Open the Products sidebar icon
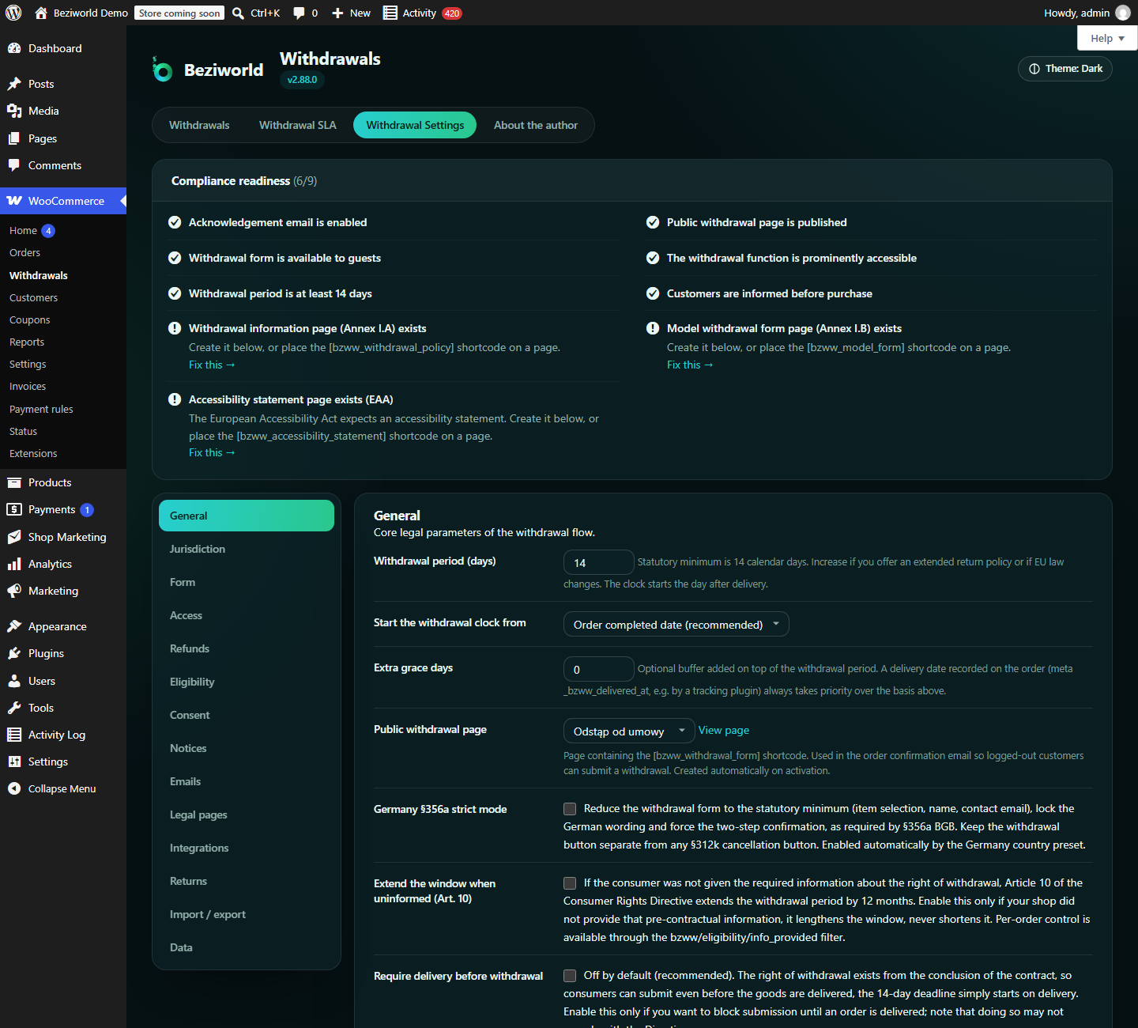Screen dimensions: 1138x1028 14,482
